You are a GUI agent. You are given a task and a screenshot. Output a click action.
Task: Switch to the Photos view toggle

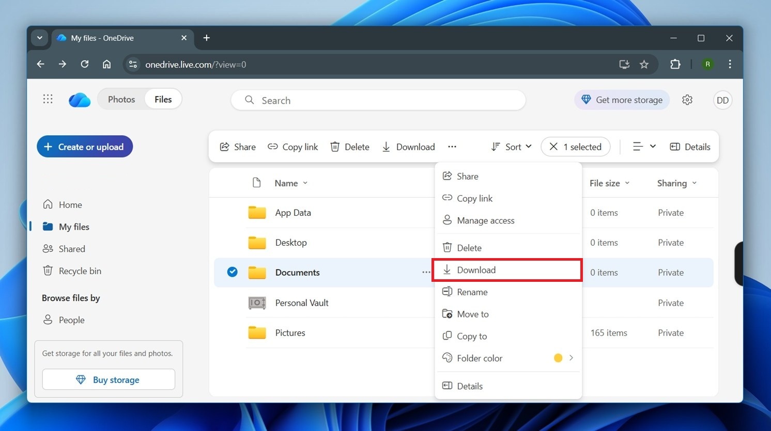tap(121, 99)
